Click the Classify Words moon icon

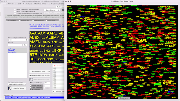coord(10,88)
